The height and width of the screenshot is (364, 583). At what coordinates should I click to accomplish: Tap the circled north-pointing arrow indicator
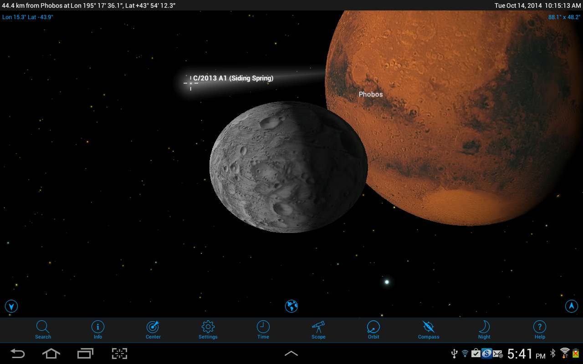572,306
